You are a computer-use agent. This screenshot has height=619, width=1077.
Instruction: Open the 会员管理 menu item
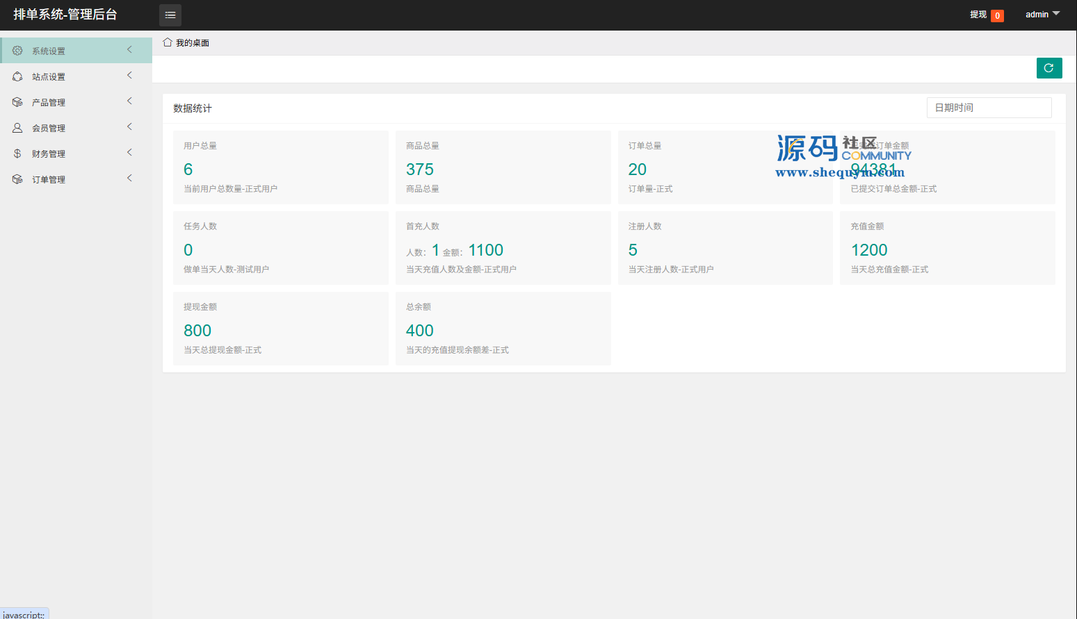[x=49, y=128]
